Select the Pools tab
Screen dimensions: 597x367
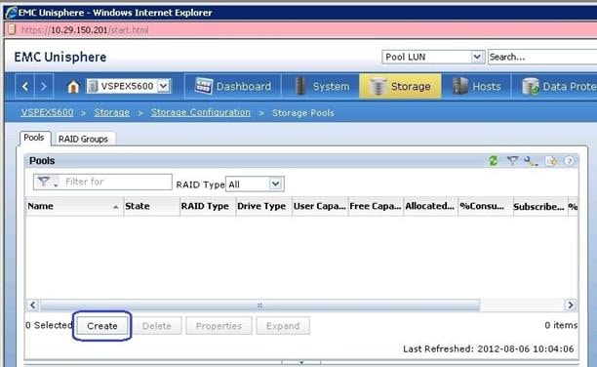point(34,138)
